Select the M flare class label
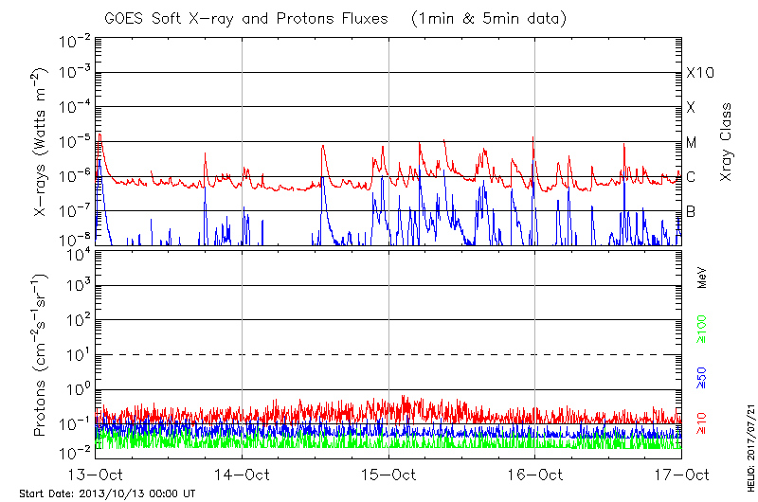The width and height of the screenshot is (758, 502). coord(692,142)
